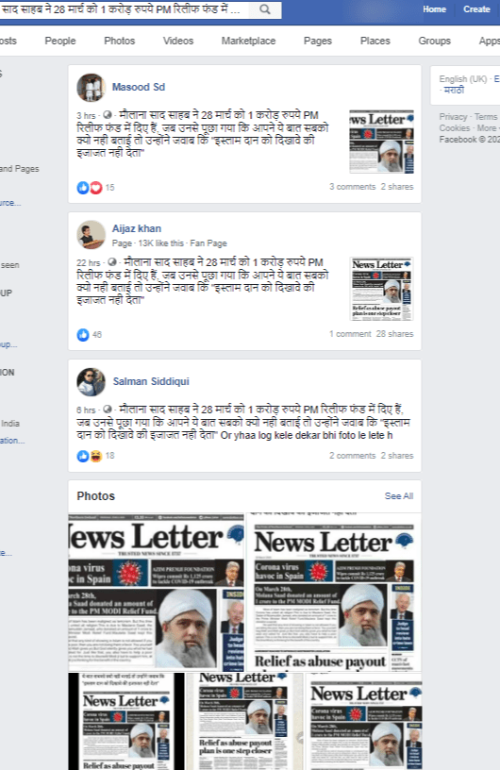This screenshot has width=500, height=770.
Task: Open Masood Sd's News Letter thumbnail
Action: [x=381, y=142]
